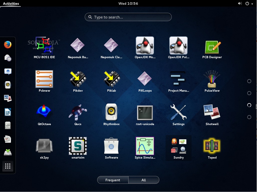The image size is (257, 192).
Task: Click the power icon in top bar
Action: pyautogui.click(x=247, y=3)
